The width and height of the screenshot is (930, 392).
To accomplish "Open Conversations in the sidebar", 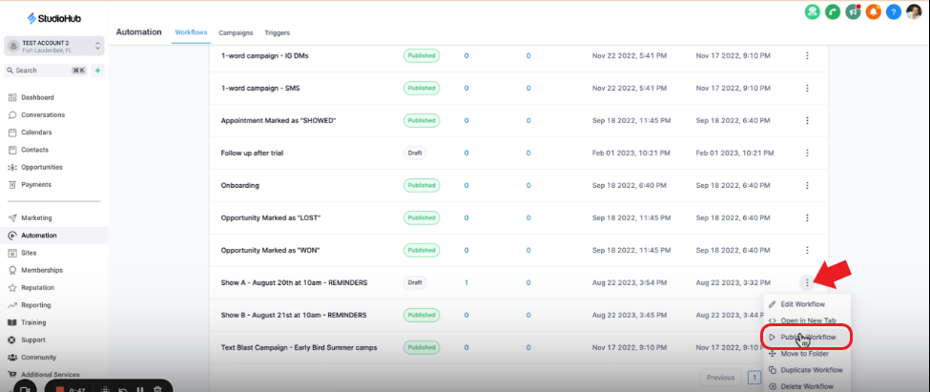I will (43, 115).
